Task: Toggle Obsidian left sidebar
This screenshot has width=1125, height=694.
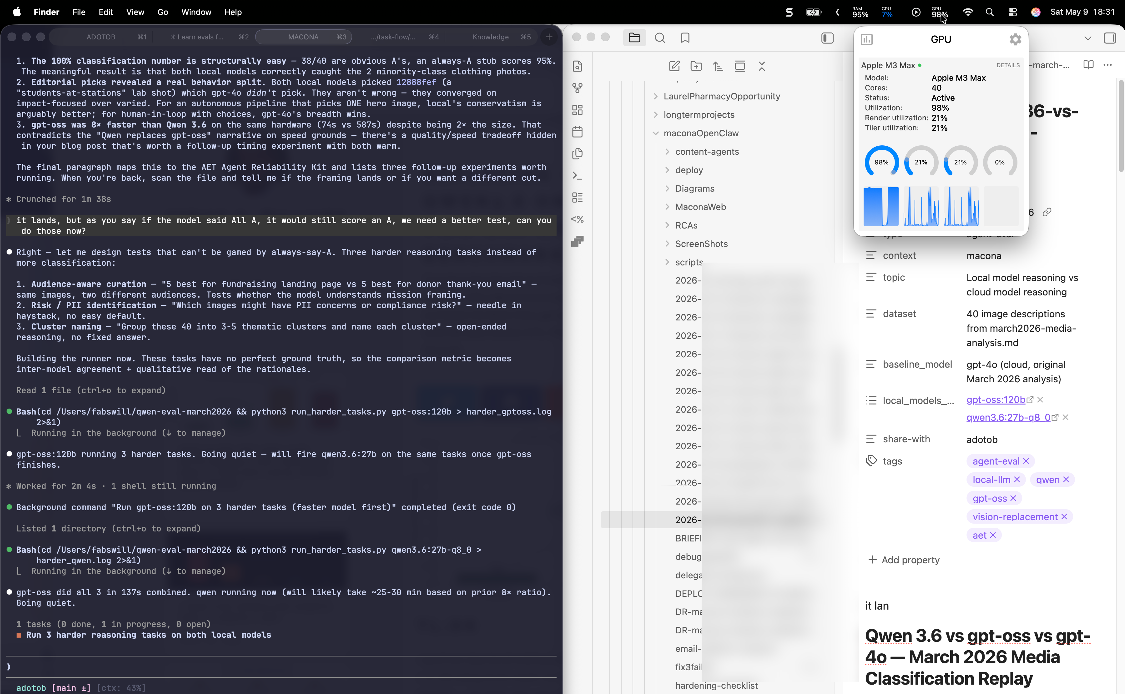Action: tap(827, 38)
